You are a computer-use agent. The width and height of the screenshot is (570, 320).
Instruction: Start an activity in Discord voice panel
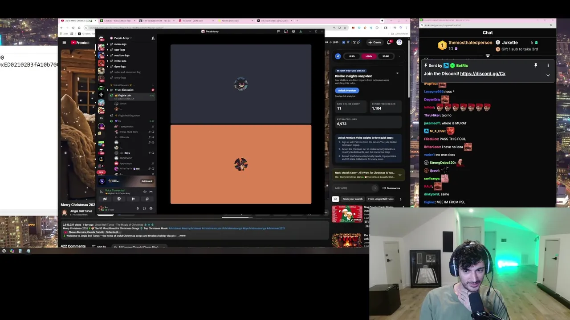point(133,199)
